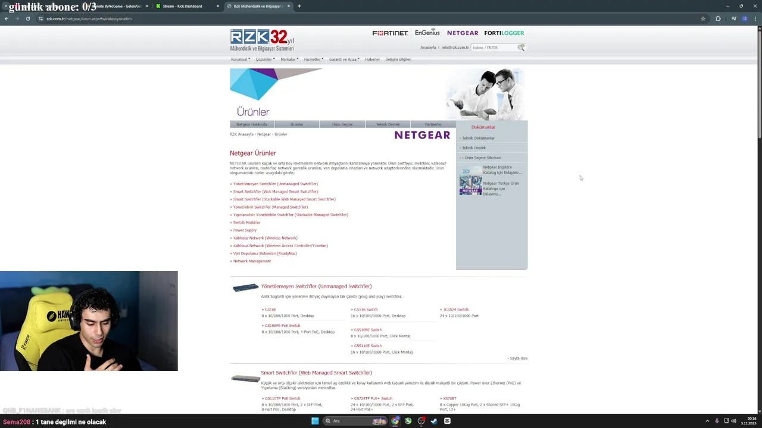Click RZK Anasayfa in the breadcrumb

point(242,134)
